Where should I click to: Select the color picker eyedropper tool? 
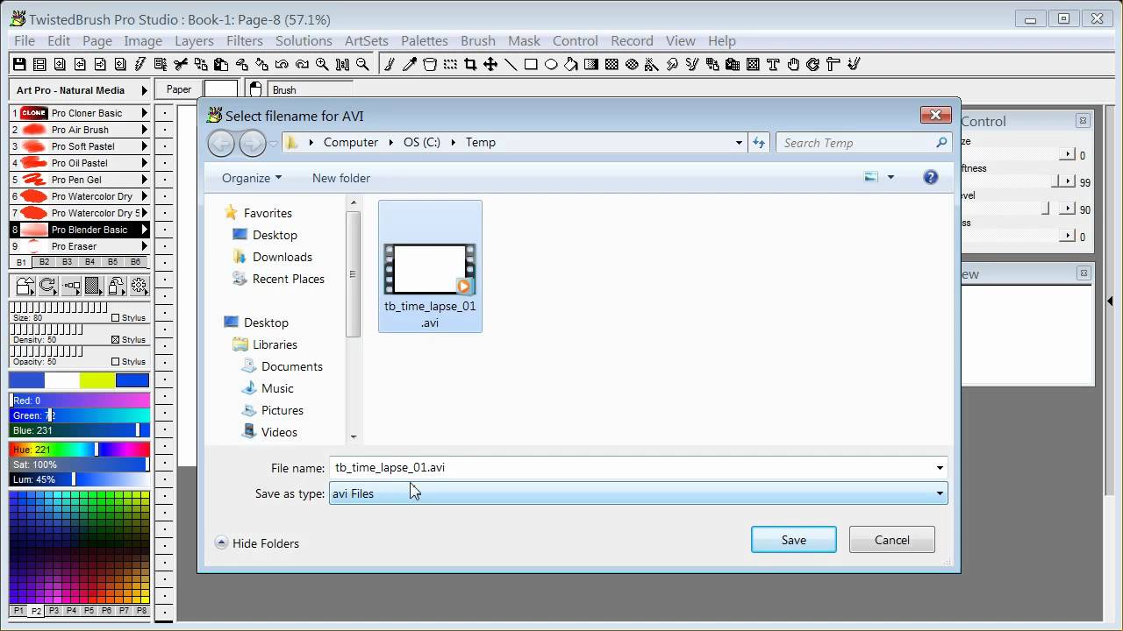point(410,64)
